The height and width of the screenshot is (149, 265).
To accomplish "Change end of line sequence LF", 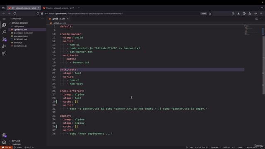I will point(234,147).
